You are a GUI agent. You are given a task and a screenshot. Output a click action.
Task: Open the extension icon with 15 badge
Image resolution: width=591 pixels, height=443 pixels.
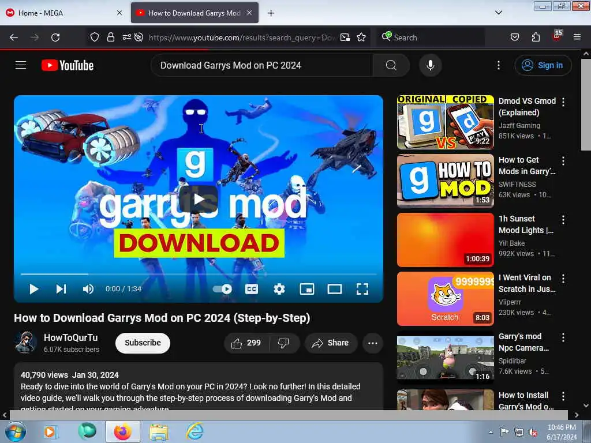tap(558, 36)
